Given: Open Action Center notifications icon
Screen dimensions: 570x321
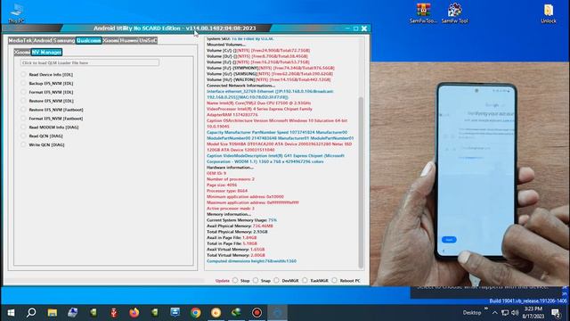Looking at the screenshot, I should point(556,313).
